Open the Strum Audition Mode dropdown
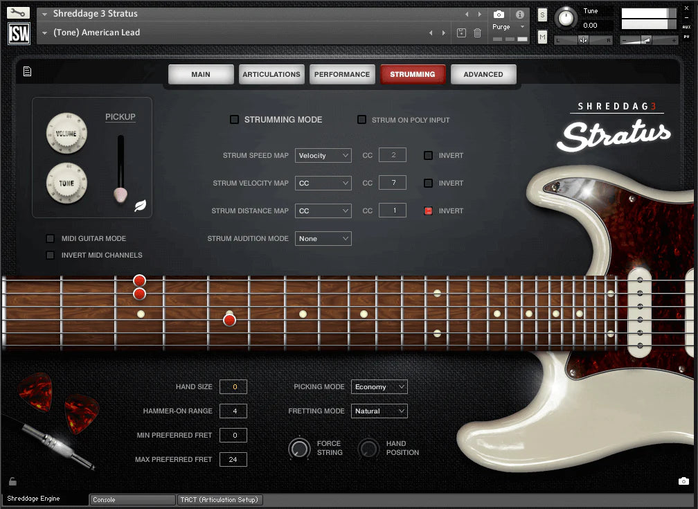 click(x=323, y=238)
